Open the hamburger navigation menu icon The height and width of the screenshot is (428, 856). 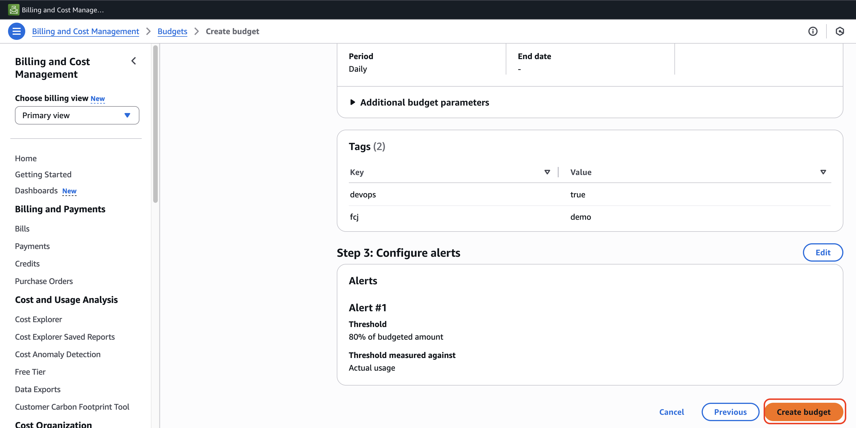pos(16,31)
